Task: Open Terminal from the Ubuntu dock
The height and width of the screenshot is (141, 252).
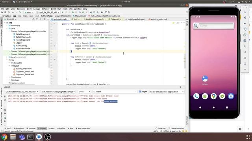Action: tap(30, 137)
